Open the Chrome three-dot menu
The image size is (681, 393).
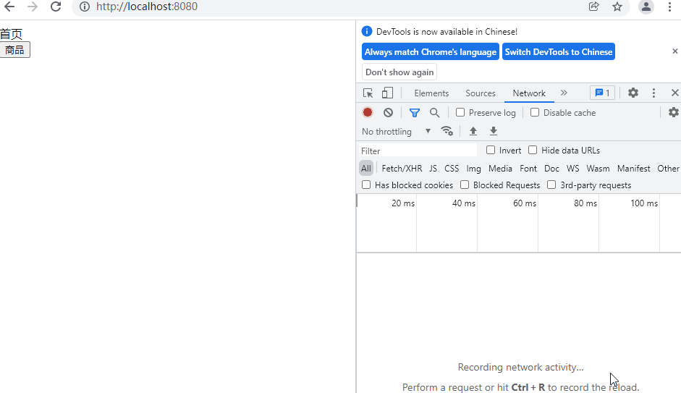(x=669, y=7)
